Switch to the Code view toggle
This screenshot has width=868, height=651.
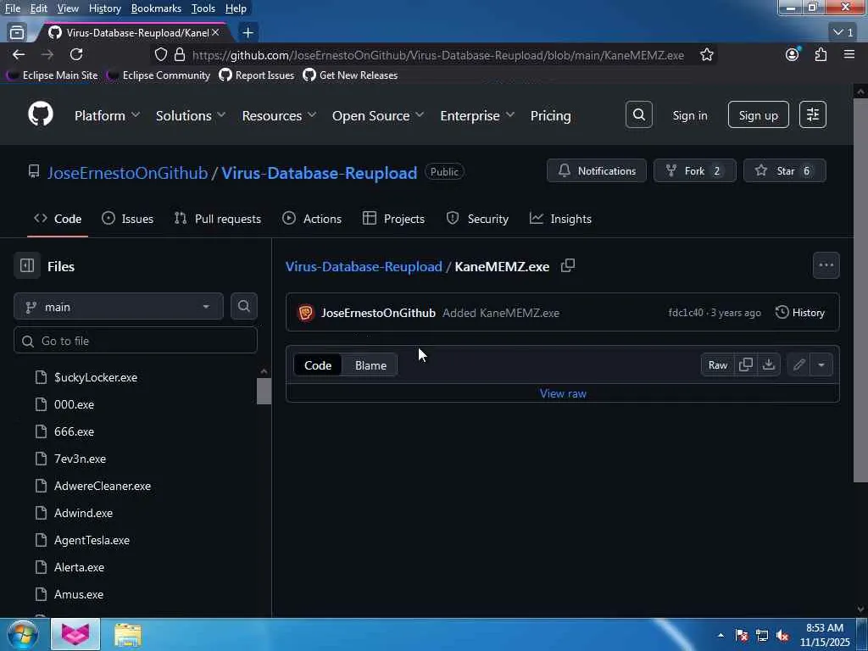pos(318,365)
